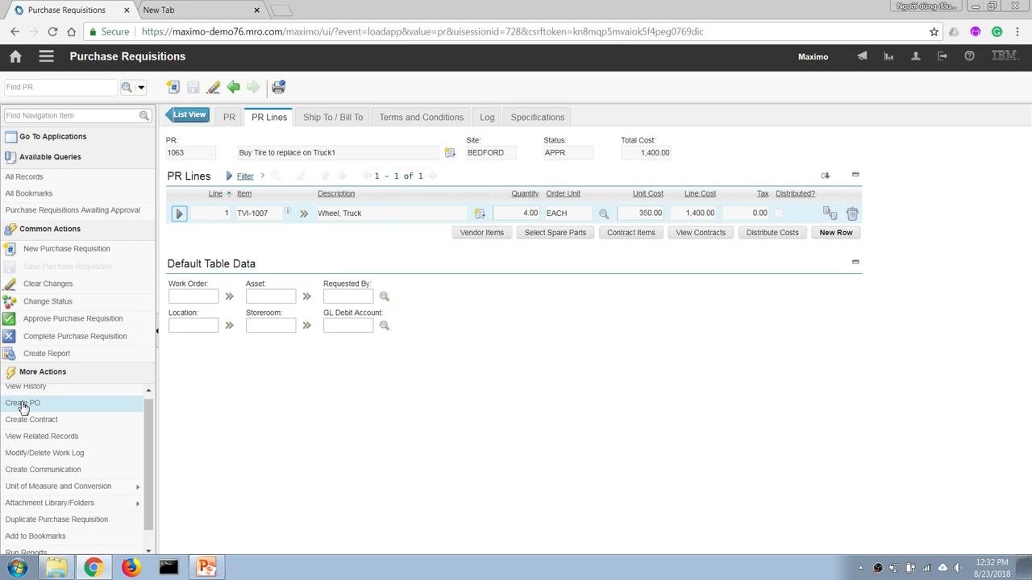Open the GL Debit Account lookup magnifier
Screen dimensions: 1032x580
click(x=385, y=325)
